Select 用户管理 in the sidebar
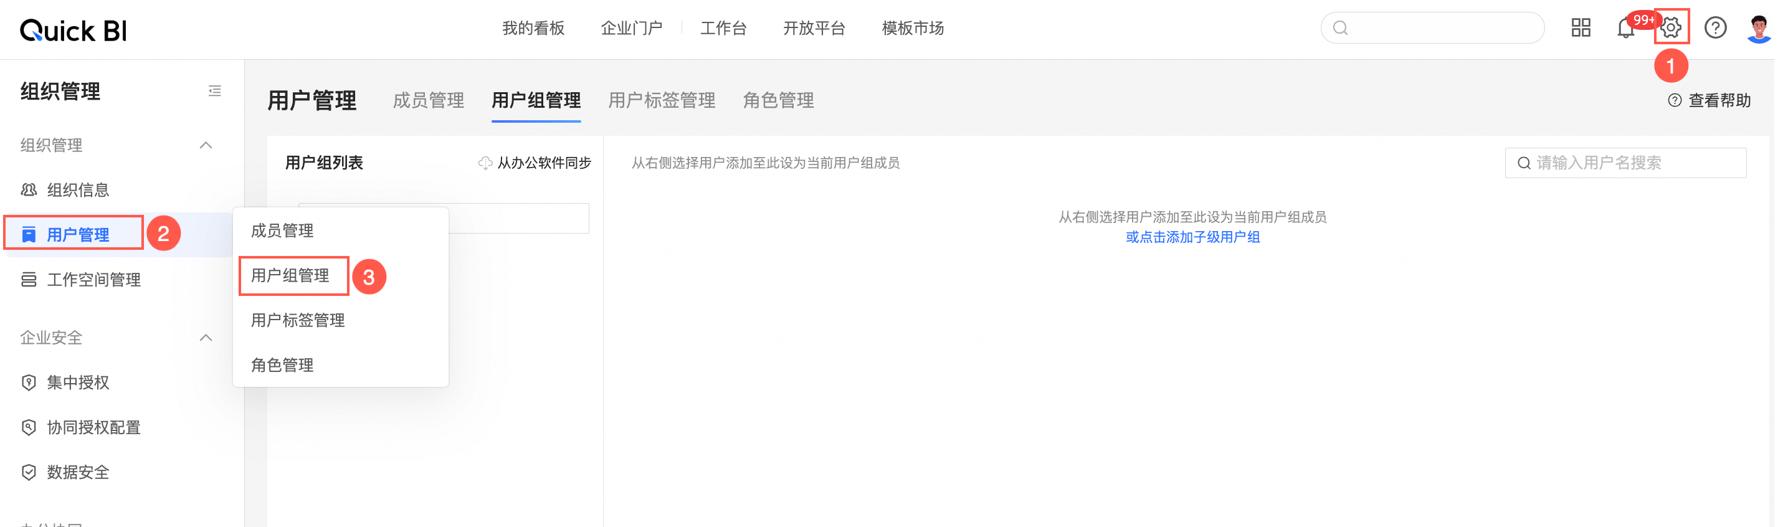This screenshot has width=1783, height=527. (77, 235)
